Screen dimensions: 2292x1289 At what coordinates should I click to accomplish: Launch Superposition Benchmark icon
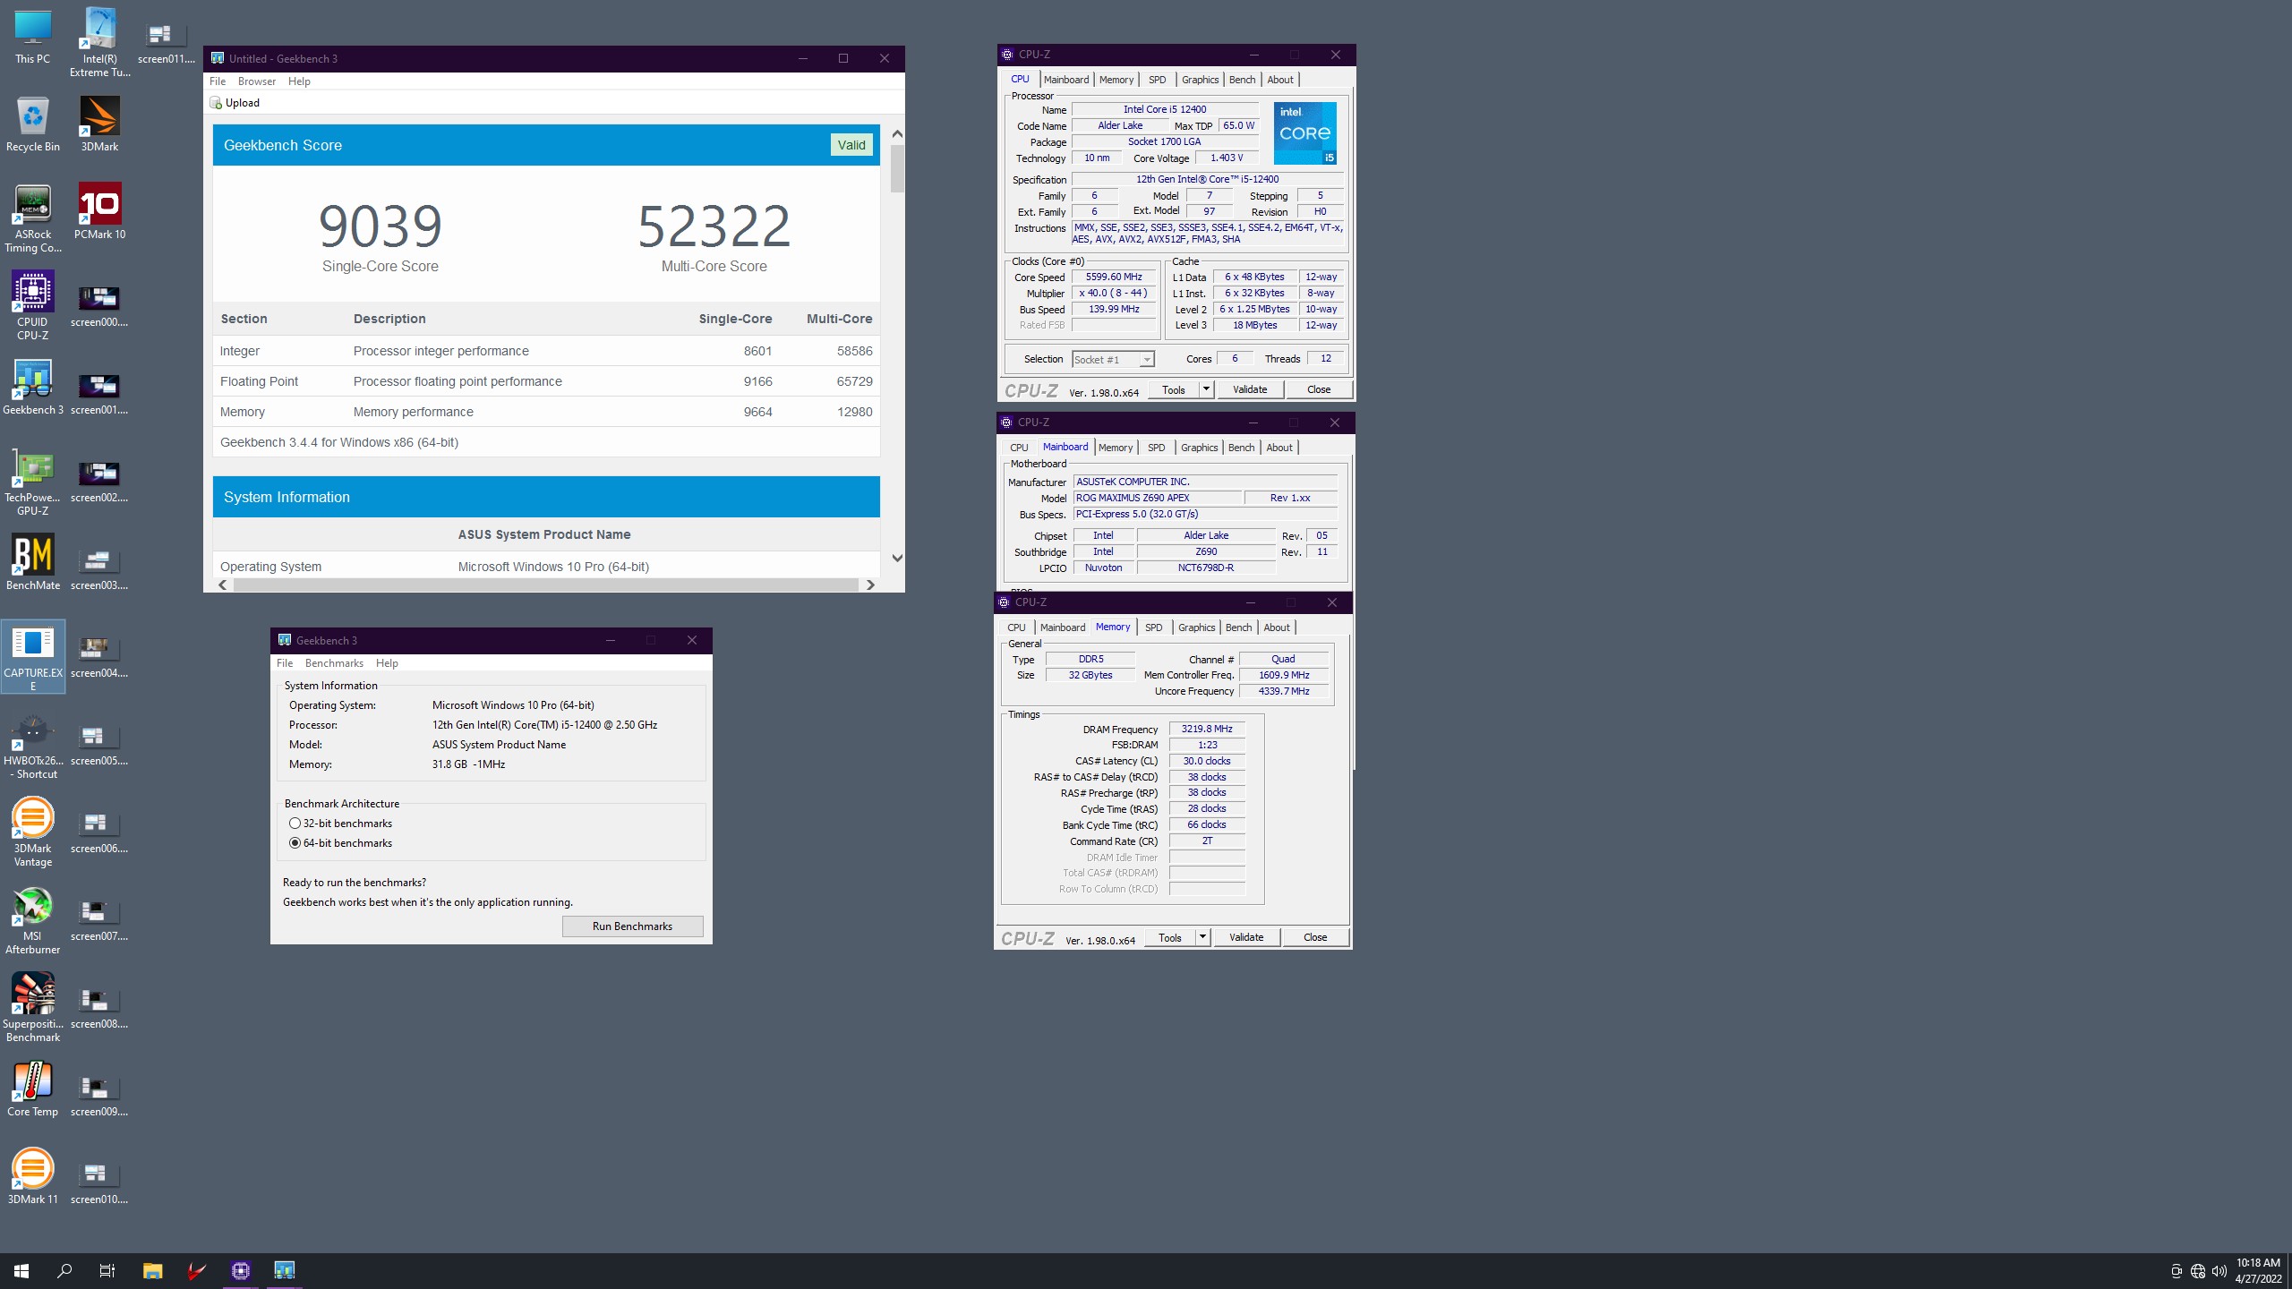33,1008
